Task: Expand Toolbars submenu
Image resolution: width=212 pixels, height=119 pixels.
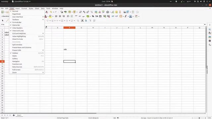Action: (x=27, y=20)
